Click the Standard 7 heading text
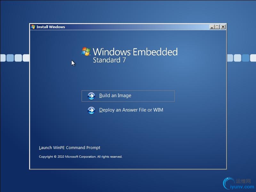Viewport: 256px width, 192px height. 109,60
